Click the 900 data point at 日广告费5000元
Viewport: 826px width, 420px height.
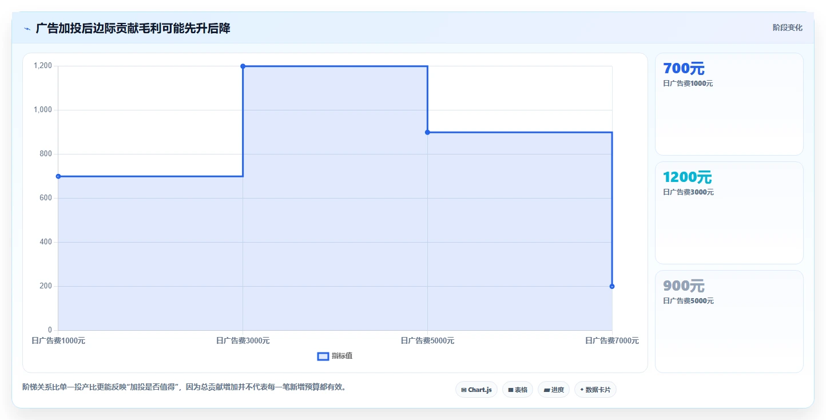427,132
